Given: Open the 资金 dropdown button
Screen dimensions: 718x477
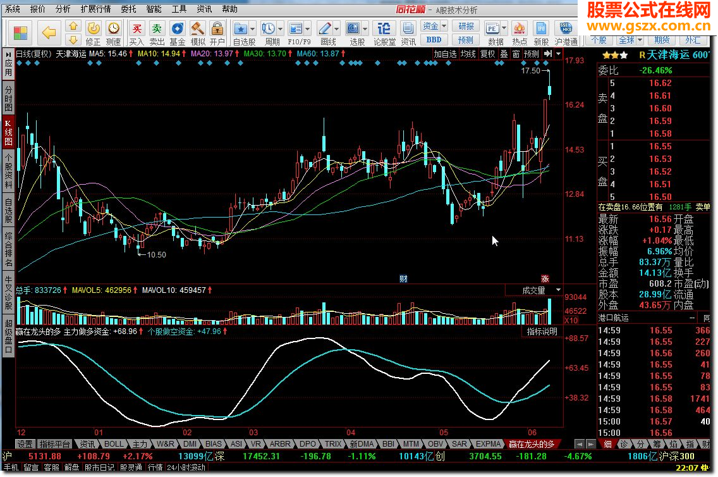Looking at the screenshot, I should pyautogui.click(x=434, y=26).
